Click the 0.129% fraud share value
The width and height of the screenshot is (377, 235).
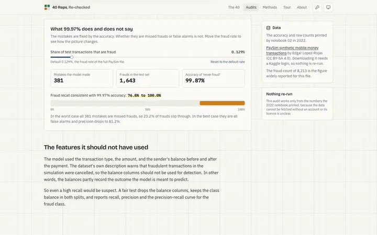coord(238,52)
